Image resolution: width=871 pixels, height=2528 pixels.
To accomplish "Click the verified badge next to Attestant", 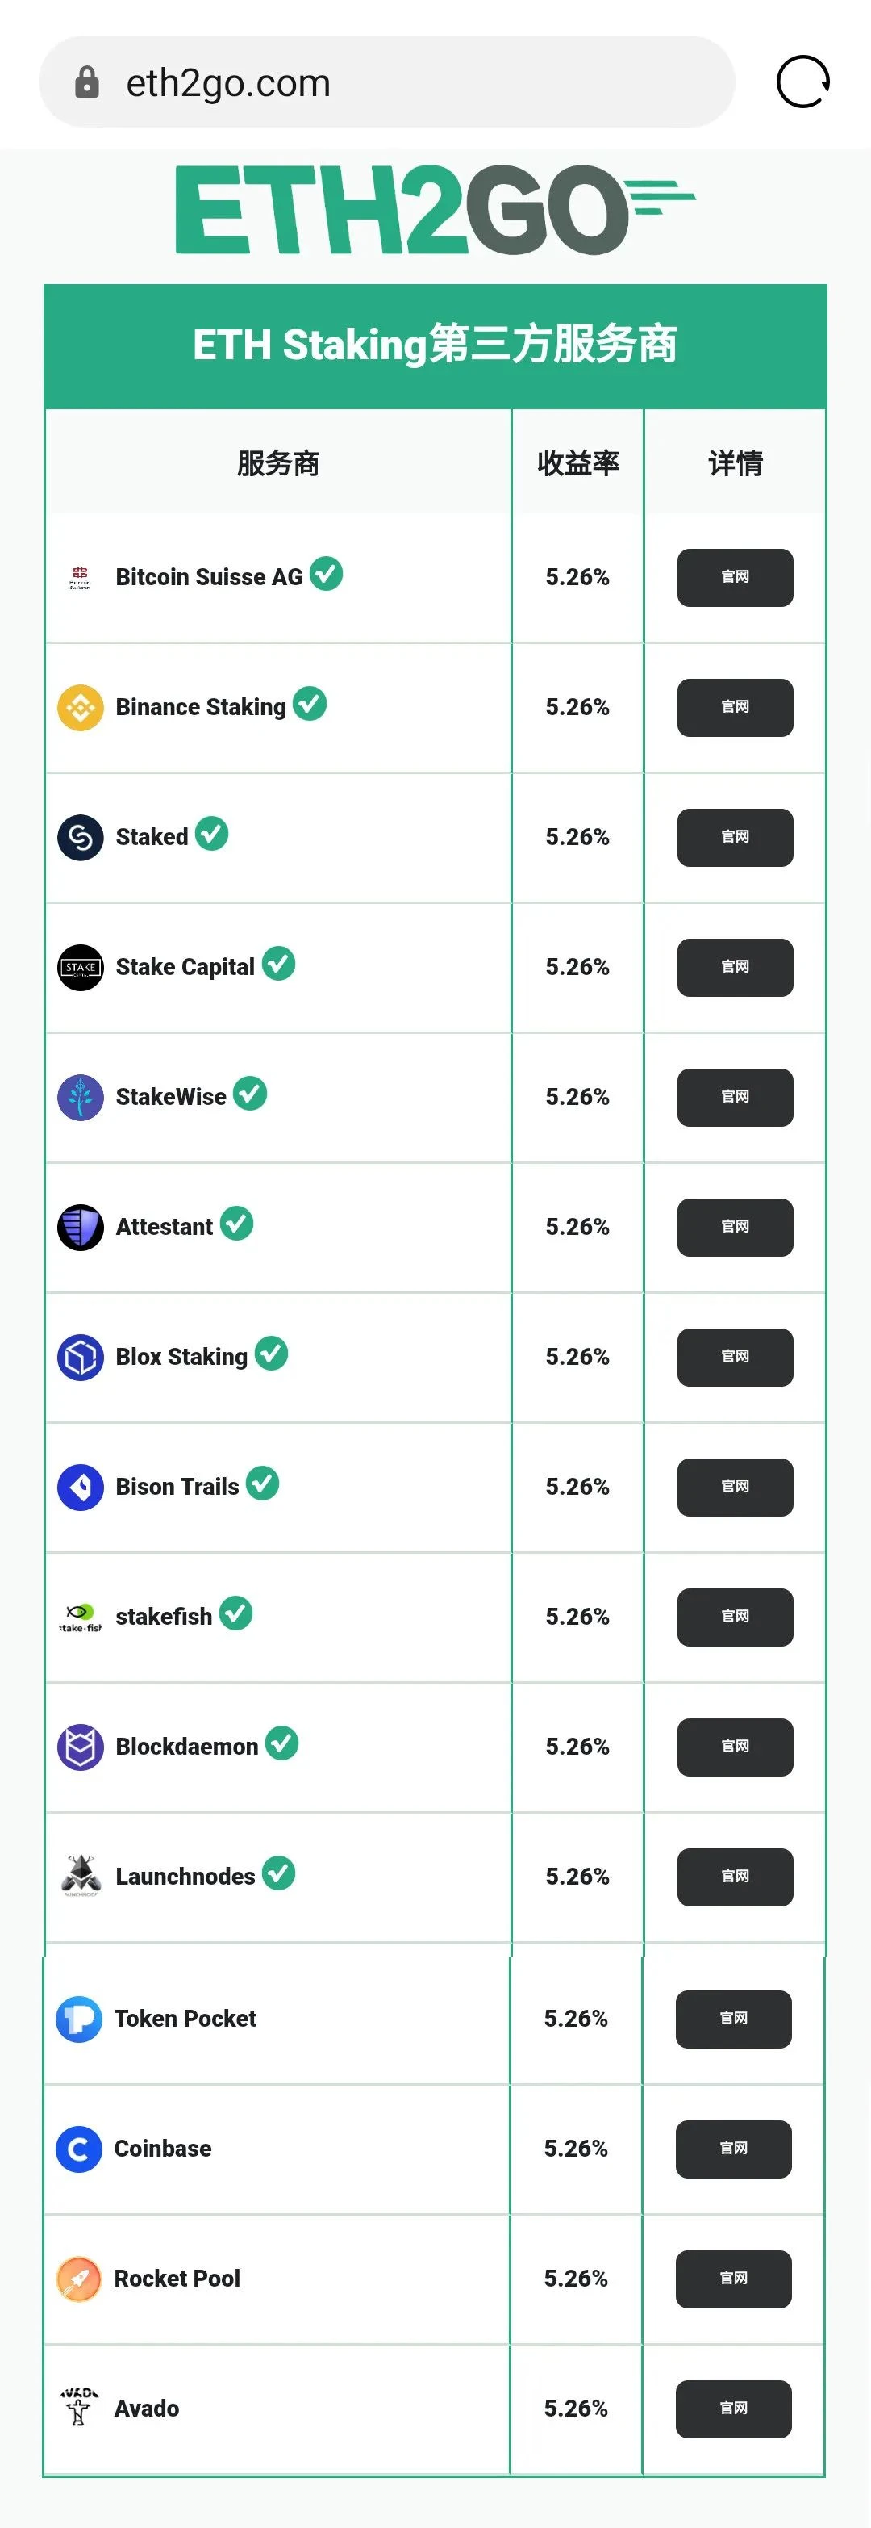I will [x=235, y=1223].
